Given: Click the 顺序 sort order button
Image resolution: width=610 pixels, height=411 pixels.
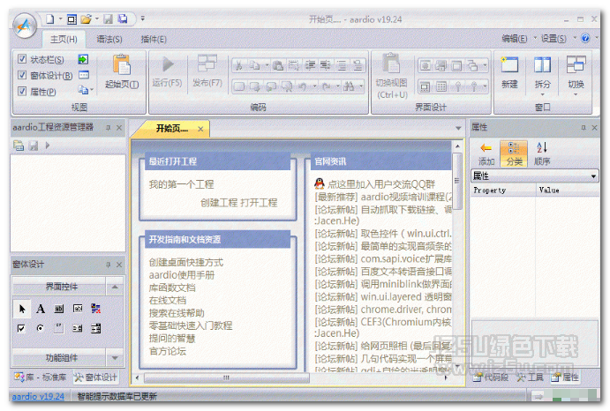Looking at the screenshot, I should coord(542,154).
